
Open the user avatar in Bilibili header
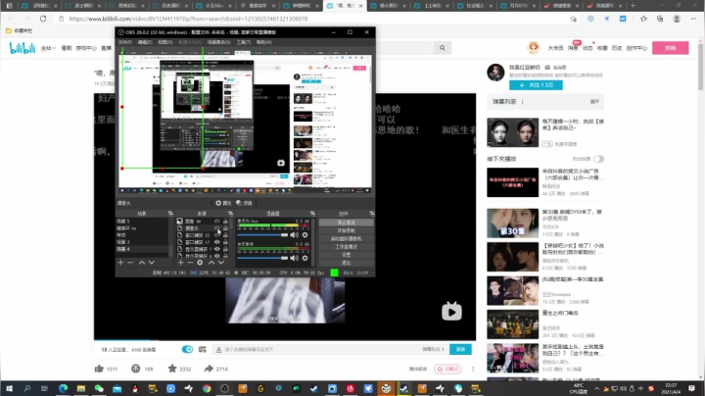[534, 47]
